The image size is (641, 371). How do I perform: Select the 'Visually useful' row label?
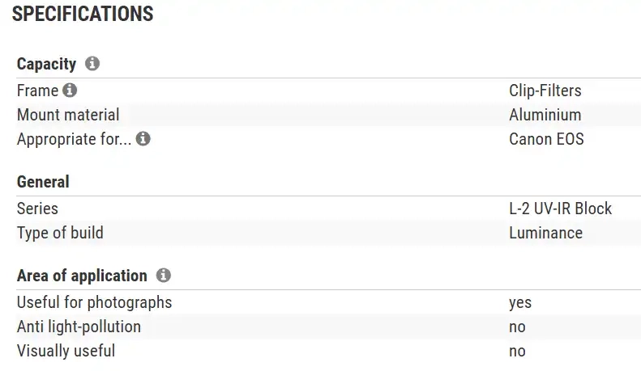(66, 351)
